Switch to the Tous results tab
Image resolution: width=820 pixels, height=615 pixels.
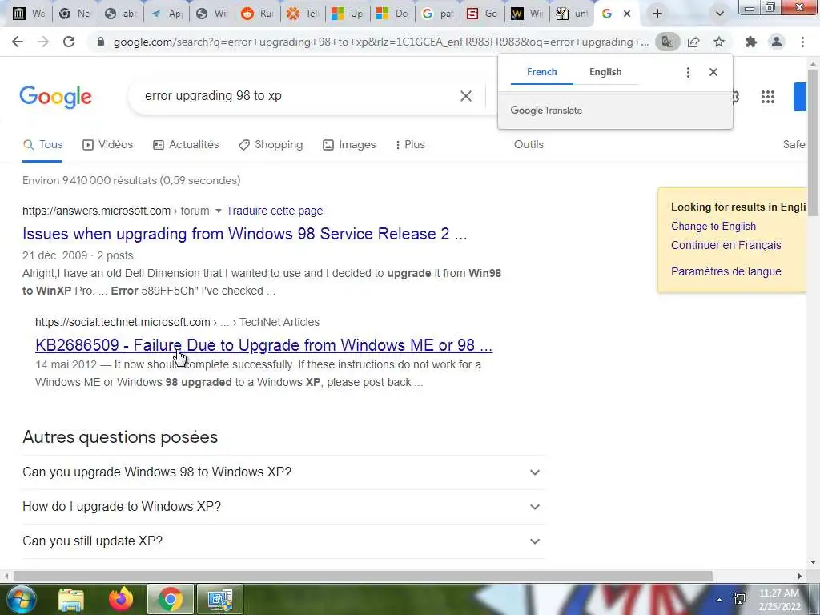43,145
